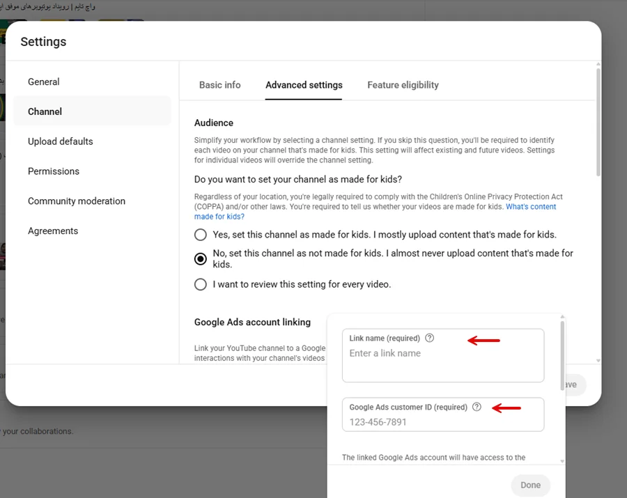The image size is (627, 498).
Task: Open the Advanced settings tab
Action: point(304,85)
